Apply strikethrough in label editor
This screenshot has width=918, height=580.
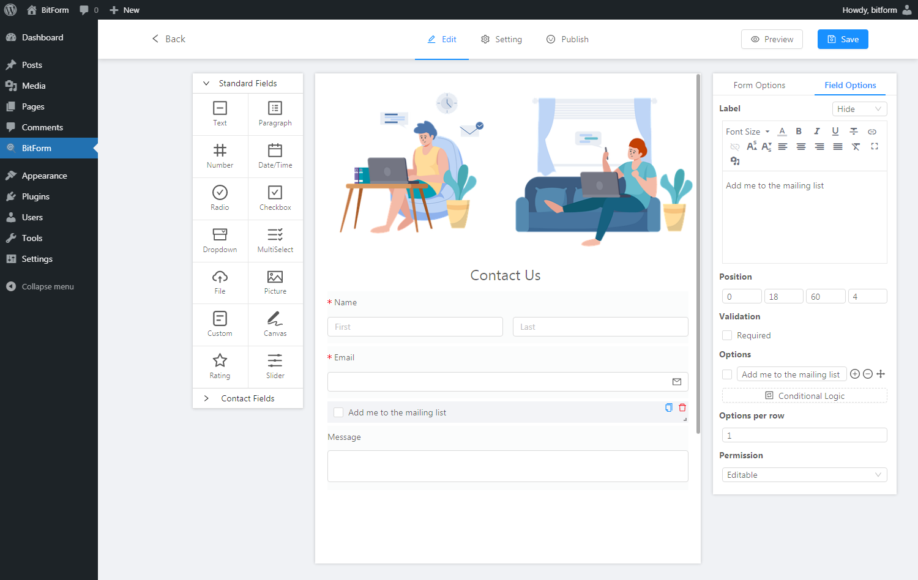(x=854, y=132)
